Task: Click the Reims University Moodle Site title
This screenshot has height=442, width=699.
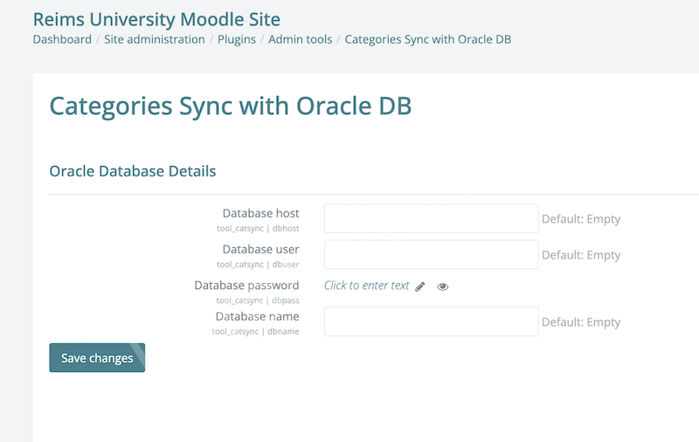Action: [x=156, y=19]
